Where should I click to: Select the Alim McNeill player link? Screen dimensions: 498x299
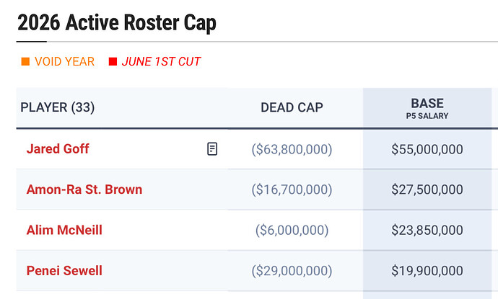point(64,230)
